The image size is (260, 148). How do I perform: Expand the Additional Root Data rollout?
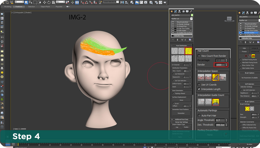pyautogui.click(x=181, y=120)
